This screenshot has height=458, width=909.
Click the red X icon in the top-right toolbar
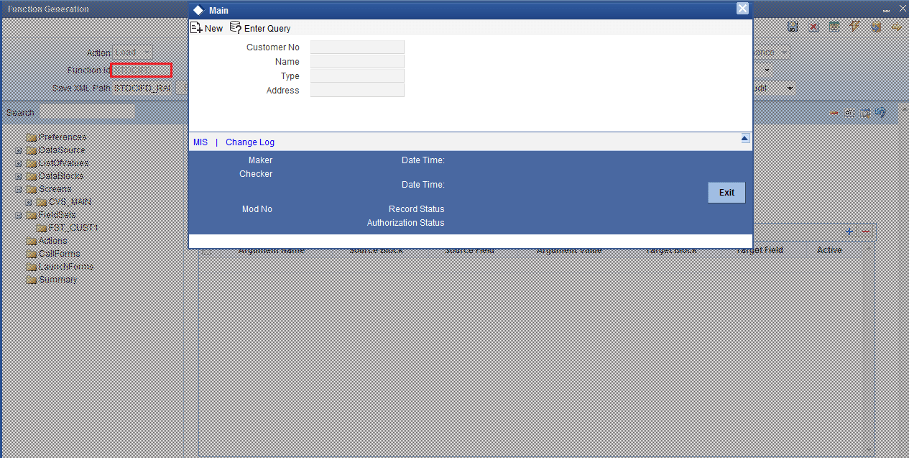click(813, 27)
